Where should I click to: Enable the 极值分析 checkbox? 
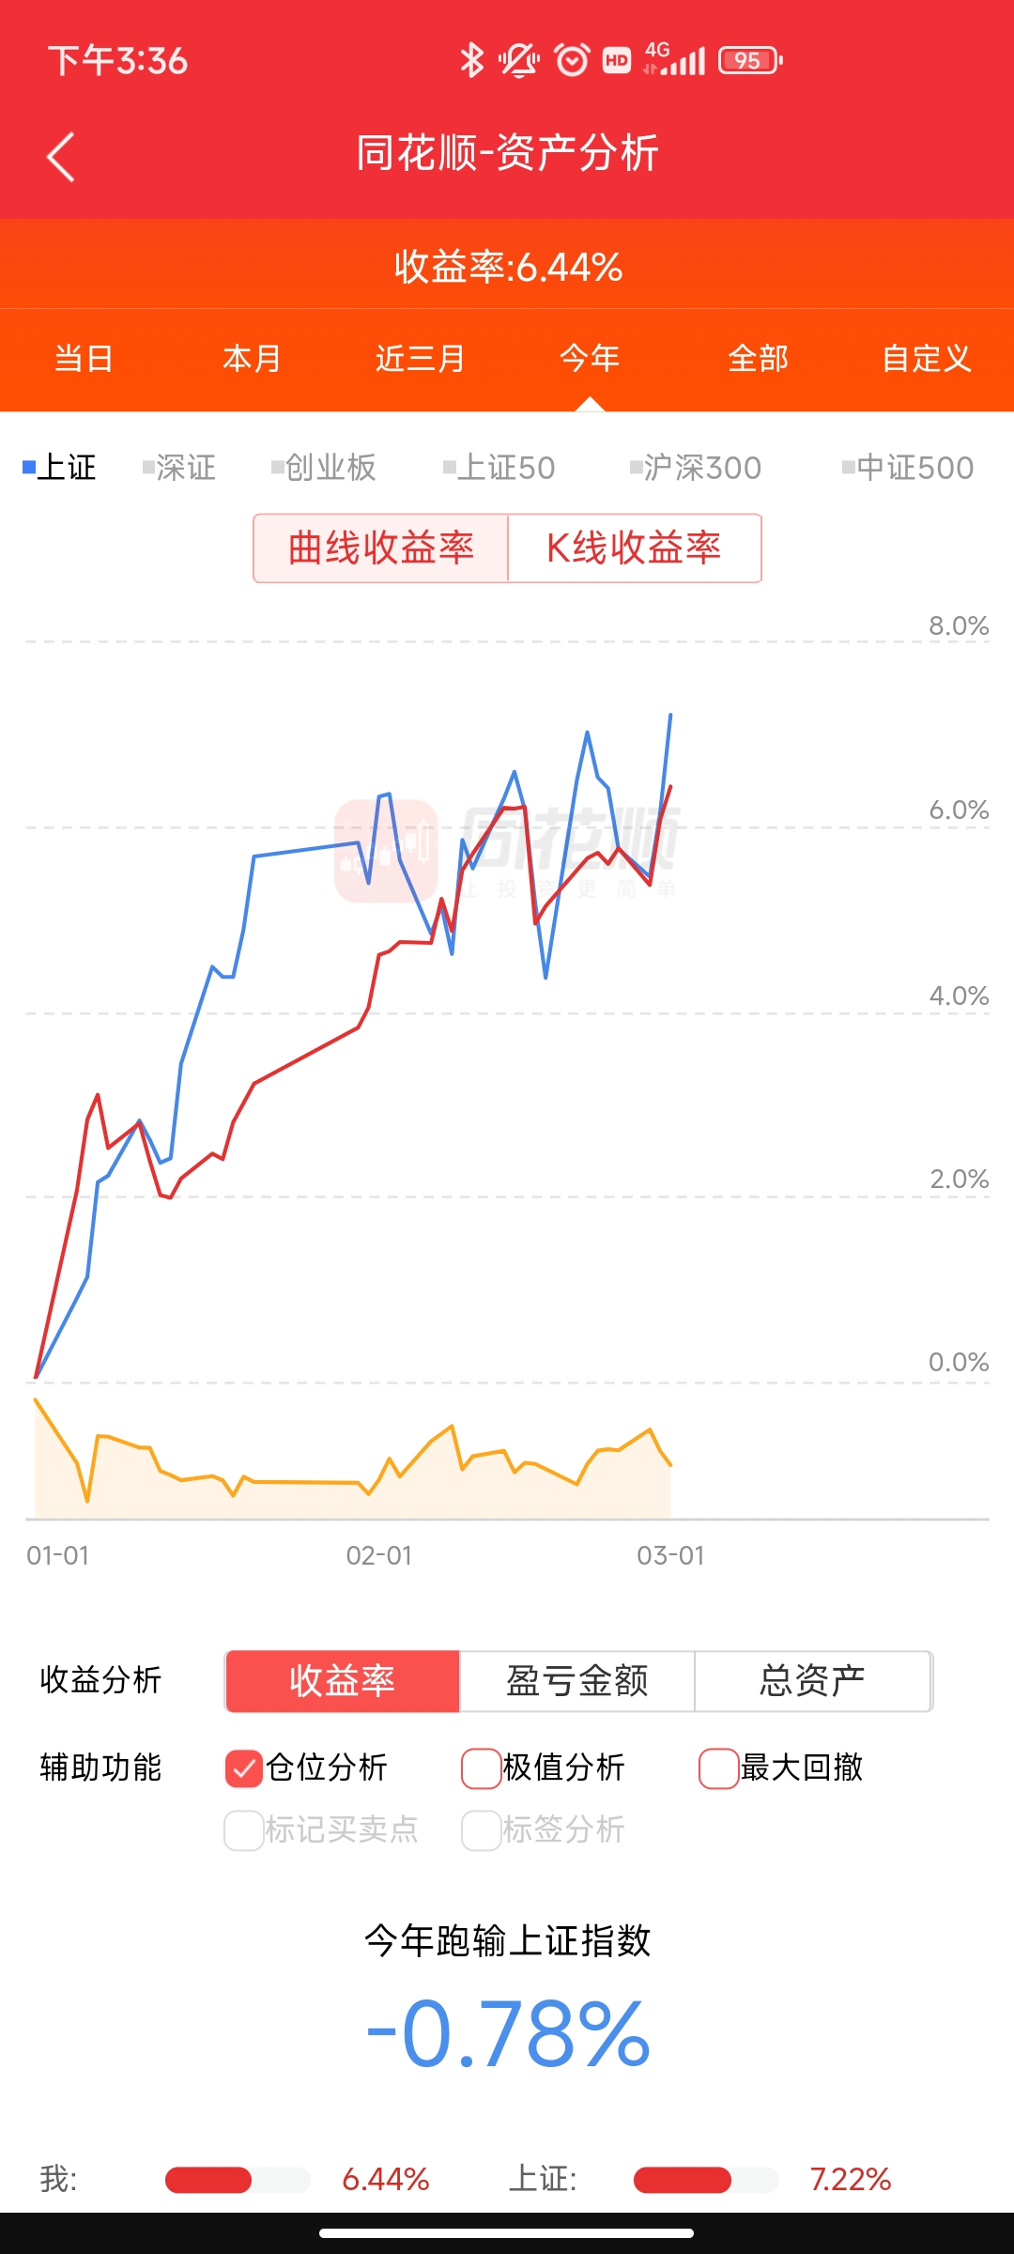click(481, 1768)
